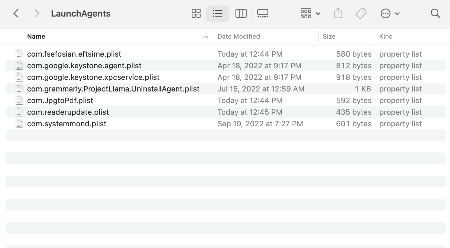This screenshot has width=450, height=248.
Task: Select com.grammarly.ProjectLlama.UninstallAgent.plist file
Action: pyautogui.click(x=113, y=89)
